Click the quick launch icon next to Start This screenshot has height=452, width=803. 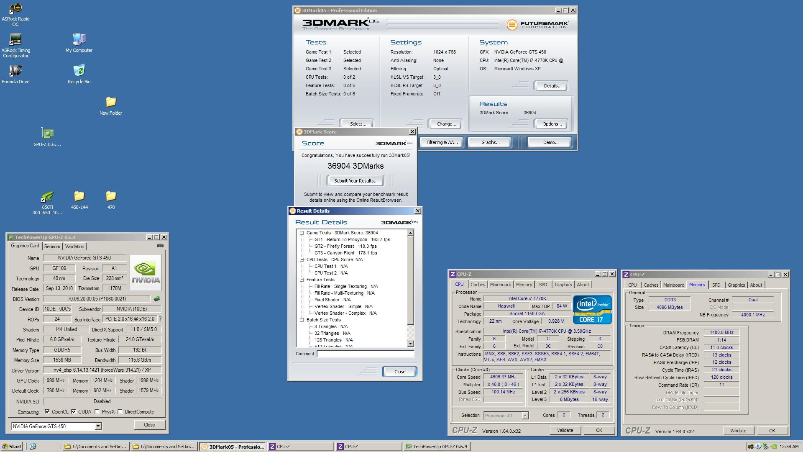(33, 447)
